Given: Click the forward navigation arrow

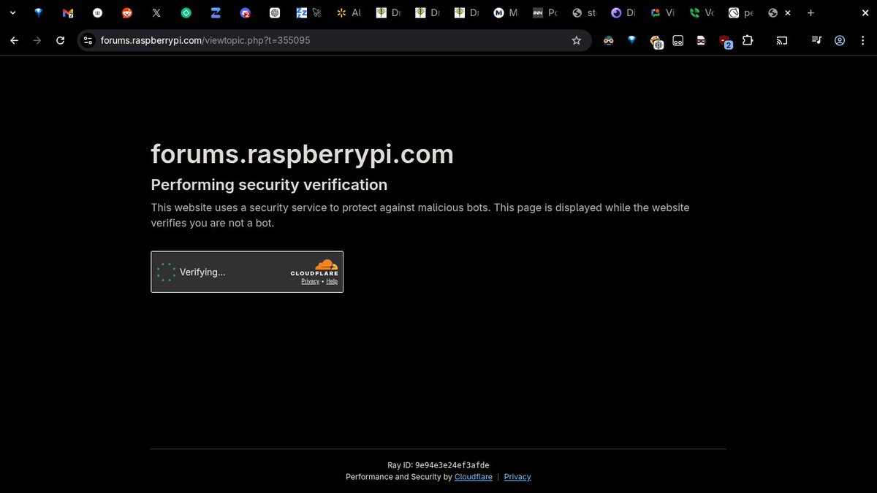Looking at the screenshot, I should 37,40.
